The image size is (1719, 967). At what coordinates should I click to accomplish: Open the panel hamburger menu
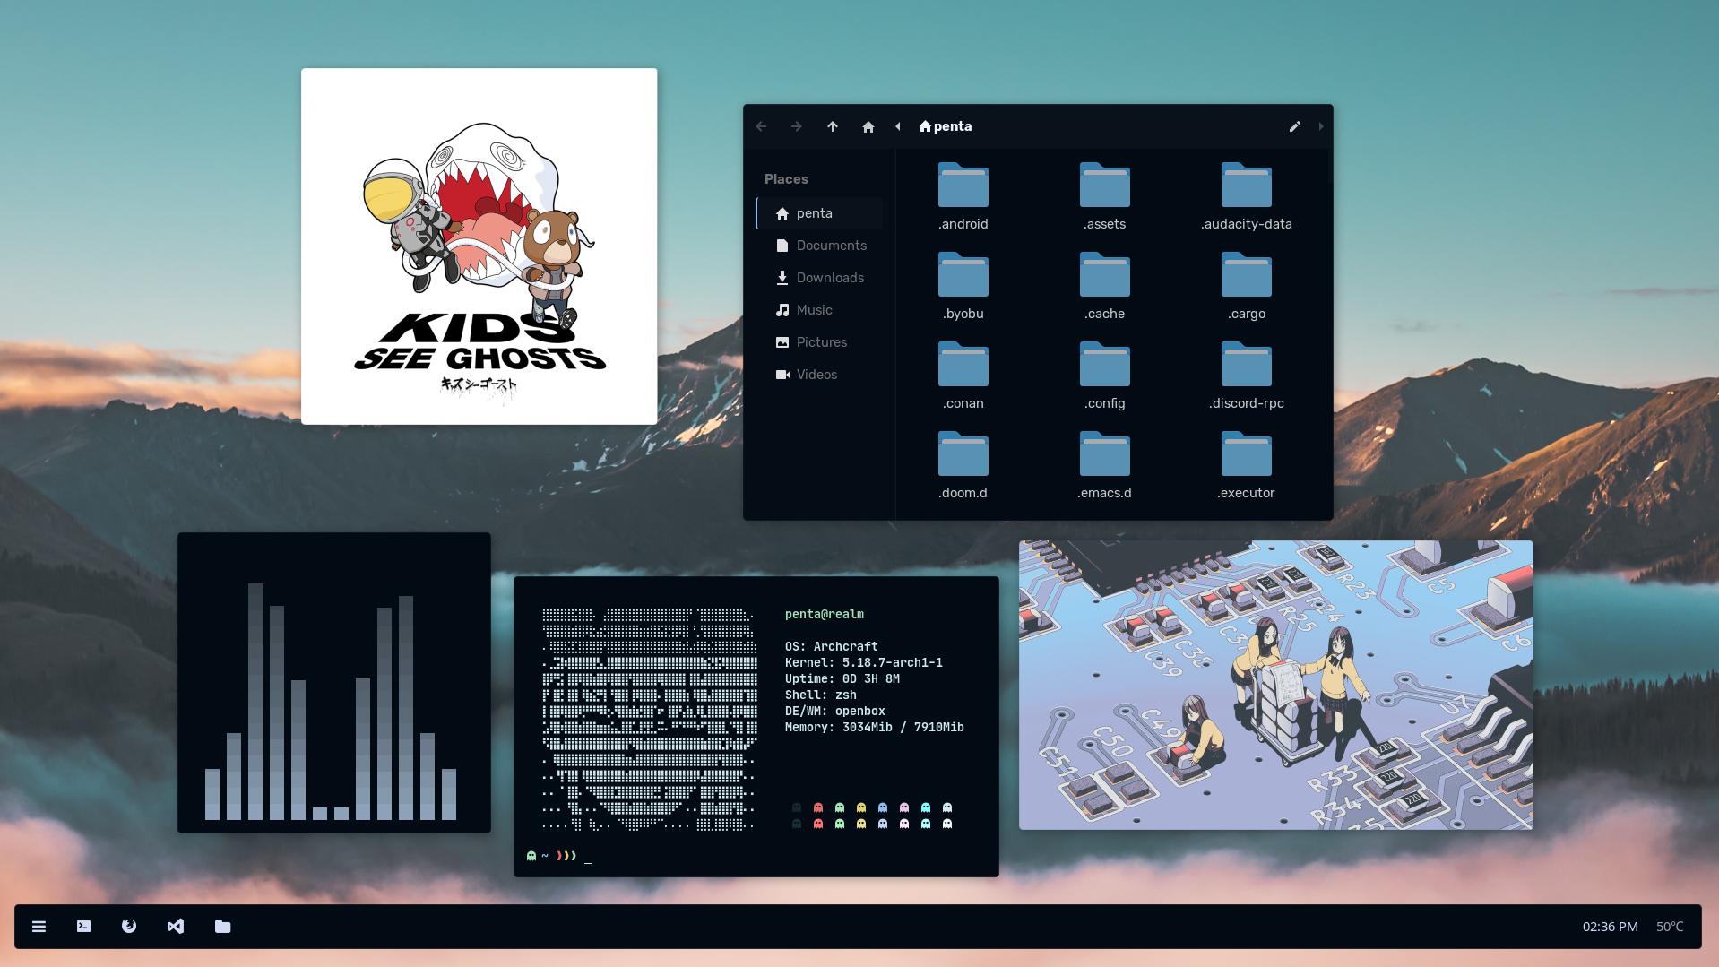pyautogui.click(x=39, y=927)
